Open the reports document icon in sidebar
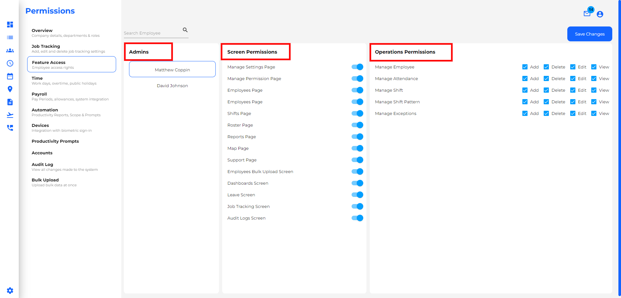The width and height of the screenshot is (621, 298). [x=10, y=102]
